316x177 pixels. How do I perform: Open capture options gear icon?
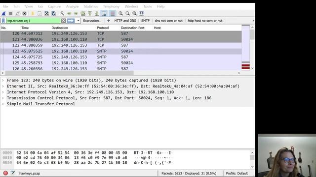(24, 13)
